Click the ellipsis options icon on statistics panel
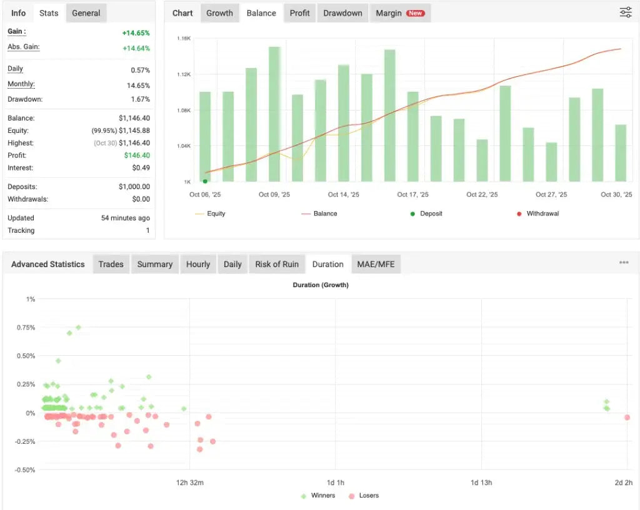640x510 pixels. 623,262
